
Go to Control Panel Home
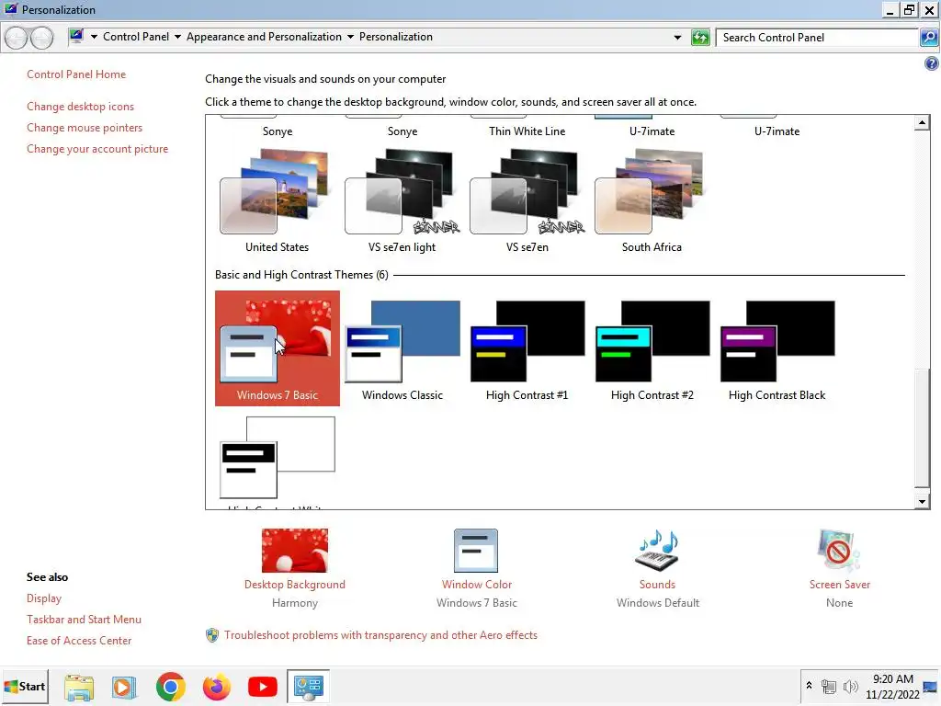(76, 74)
